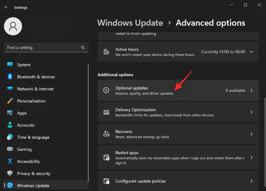Open Optional updates via its chevron
This screenshot has width=266, height=191.
(251, 90)
